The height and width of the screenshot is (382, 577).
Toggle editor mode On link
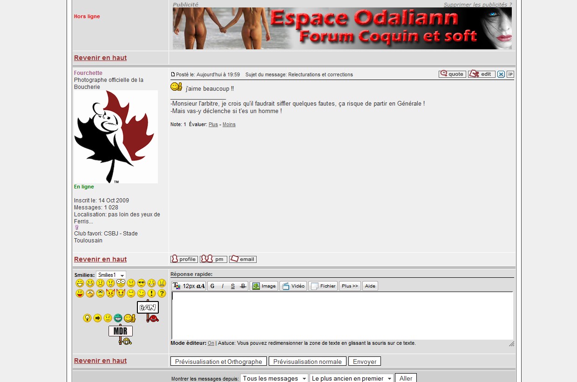pos(211,343)
